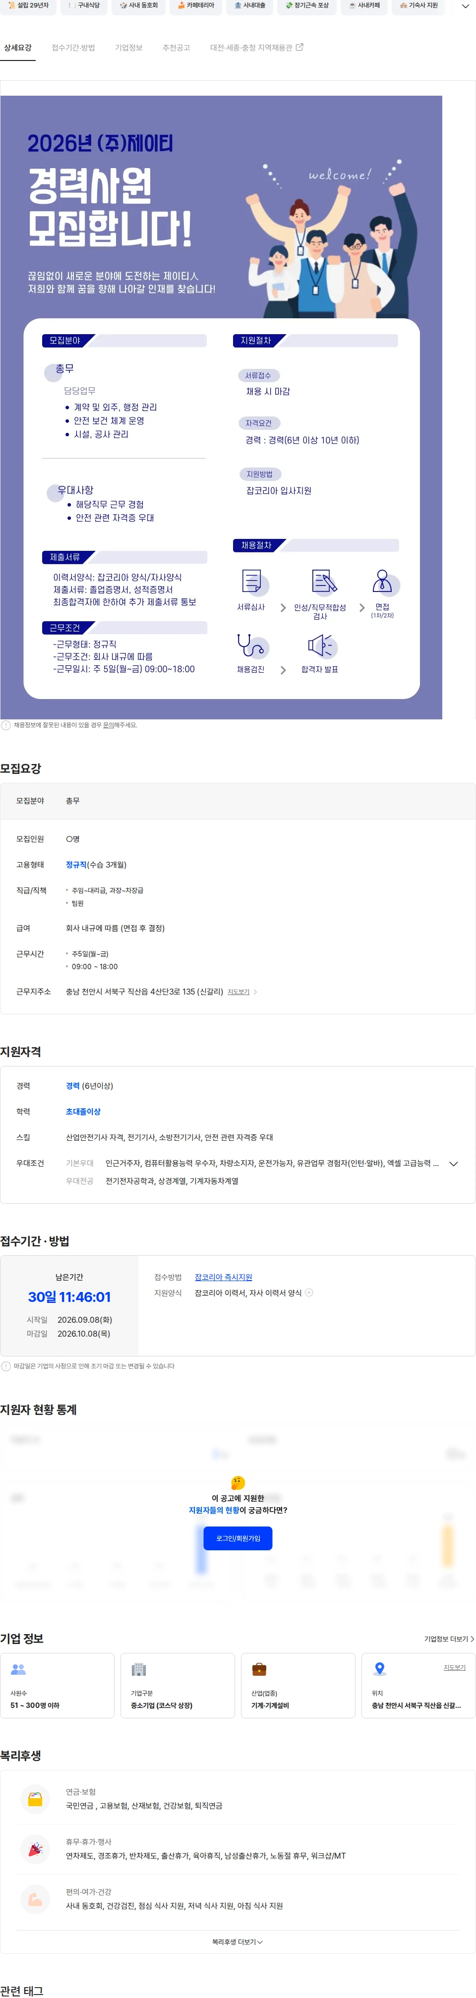Open 지도보기 next to work address

coord(238,992)
